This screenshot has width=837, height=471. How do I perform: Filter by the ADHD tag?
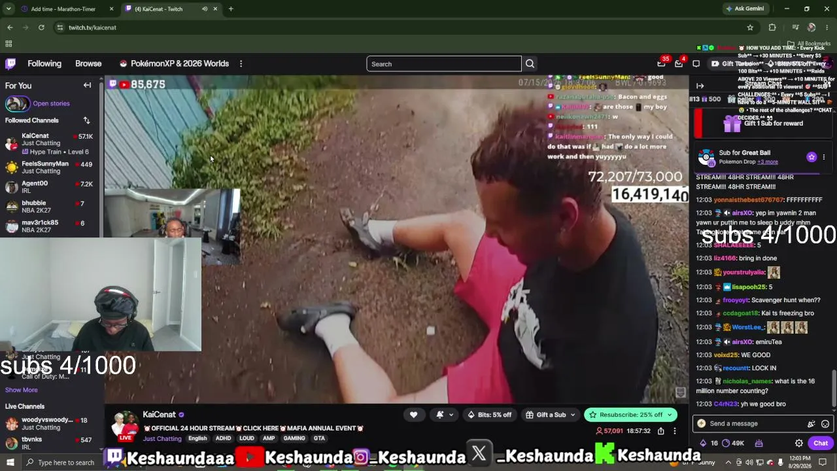(224, 438)
